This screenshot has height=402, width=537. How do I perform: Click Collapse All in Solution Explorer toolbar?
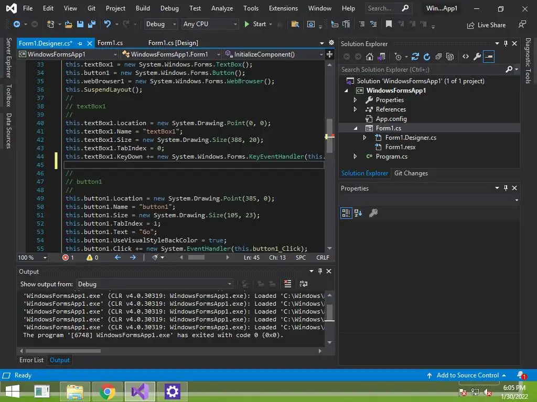click(x=438, y=57)
